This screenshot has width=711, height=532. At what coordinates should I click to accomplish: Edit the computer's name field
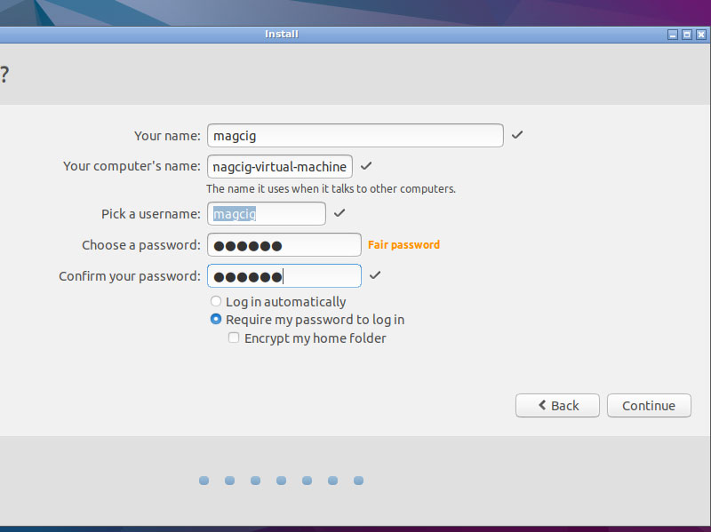point(280,167)
